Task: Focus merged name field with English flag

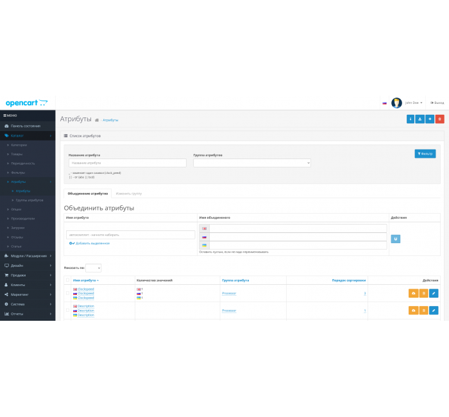Action: [x=298, y=228]
